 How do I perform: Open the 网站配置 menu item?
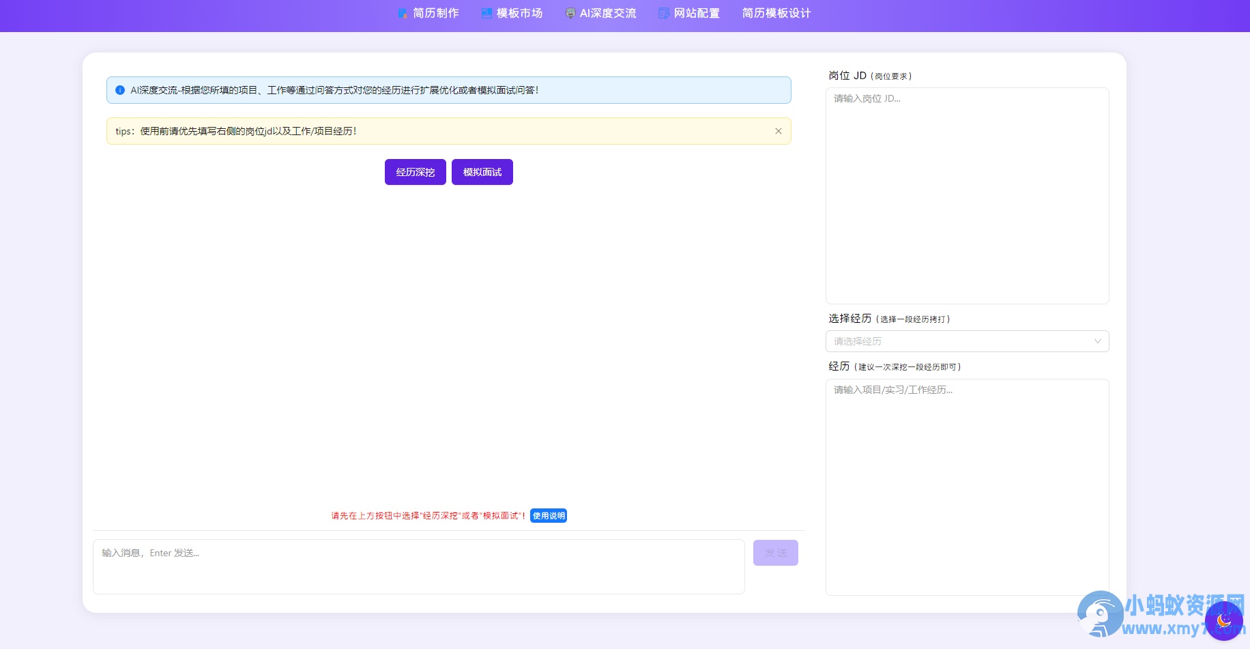689,13
